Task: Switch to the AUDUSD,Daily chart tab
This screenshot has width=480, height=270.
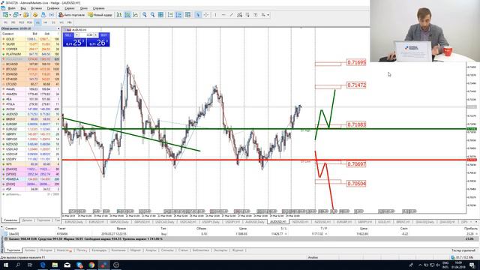Action: [255, 222]
